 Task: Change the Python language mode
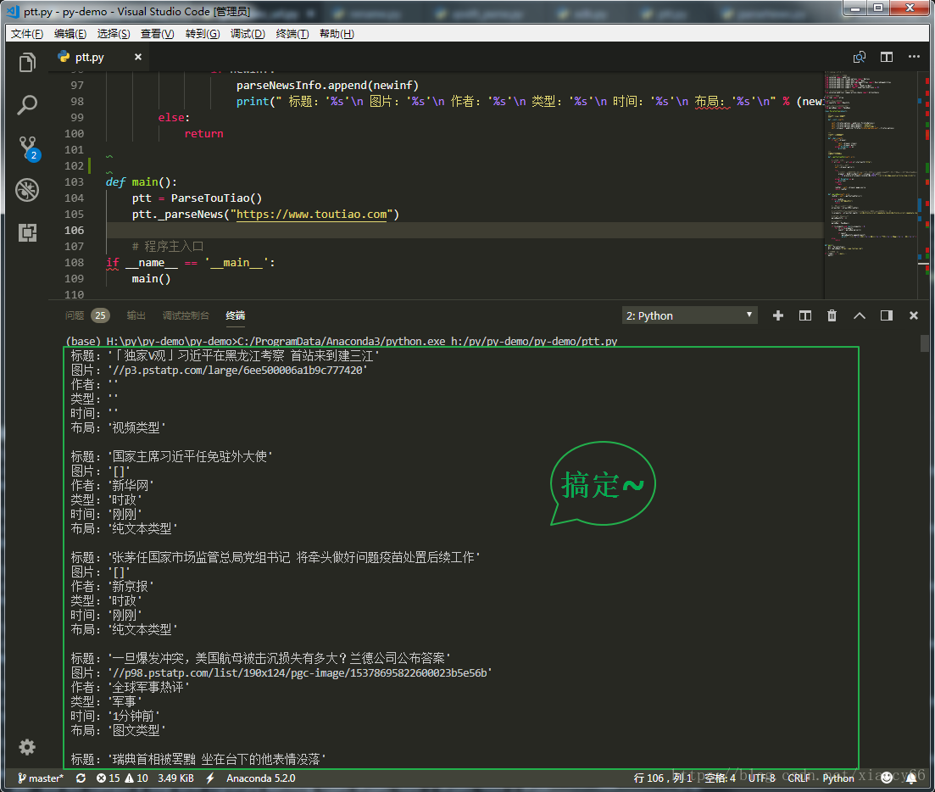point(838,778)
